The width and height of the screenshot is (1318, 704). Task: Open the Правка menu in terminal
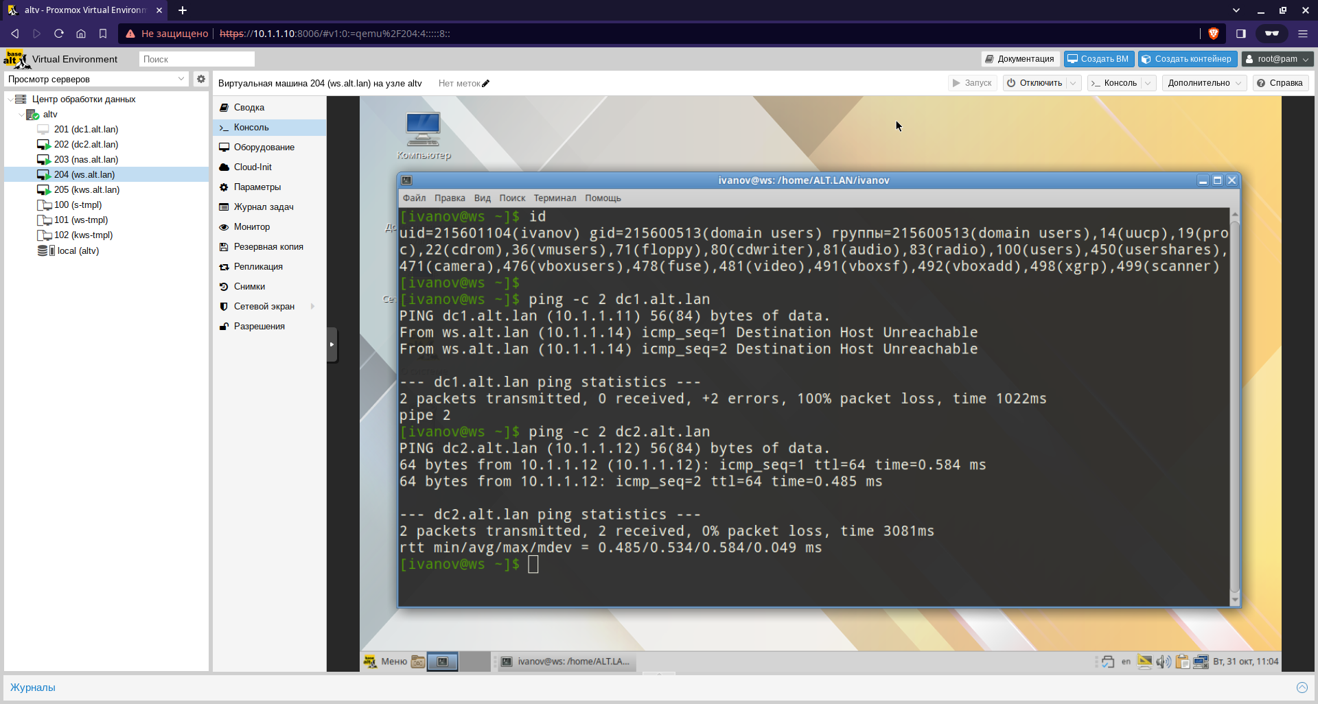pos(450,198)
